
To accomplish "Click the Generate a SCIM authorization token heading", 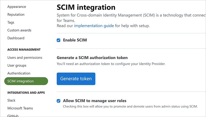I will pos(92,58).
